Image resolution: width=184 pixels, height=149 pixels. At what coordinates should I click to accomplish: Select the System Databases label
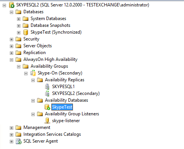click(48, 19)
